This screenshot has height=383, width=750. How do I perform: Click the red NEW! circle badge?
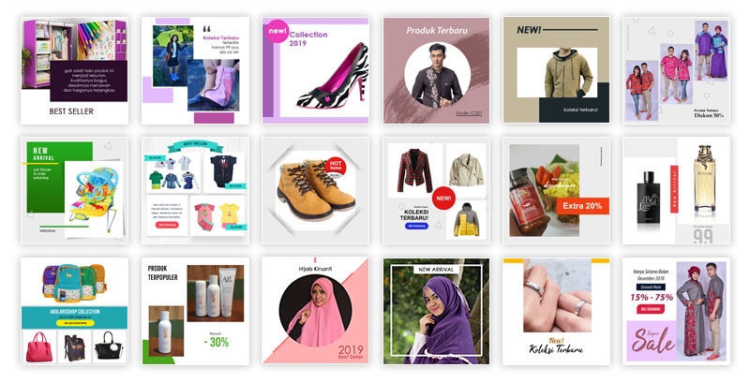443,199
